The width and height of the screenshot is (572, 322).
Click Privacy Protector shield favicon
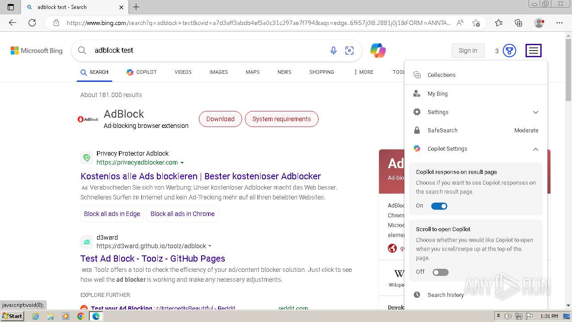pyautogui.click(x=87, y=158)
